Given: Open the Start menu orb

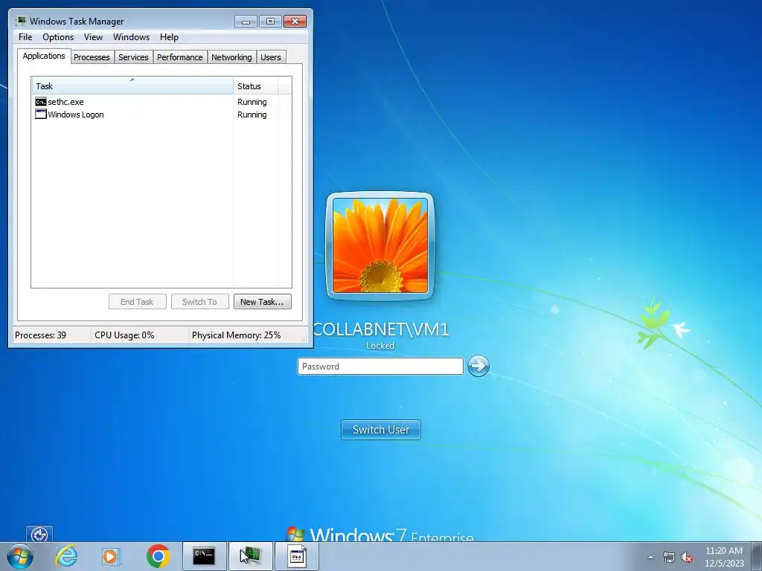Looking at the screenshot, I should (x=20, y=556).
